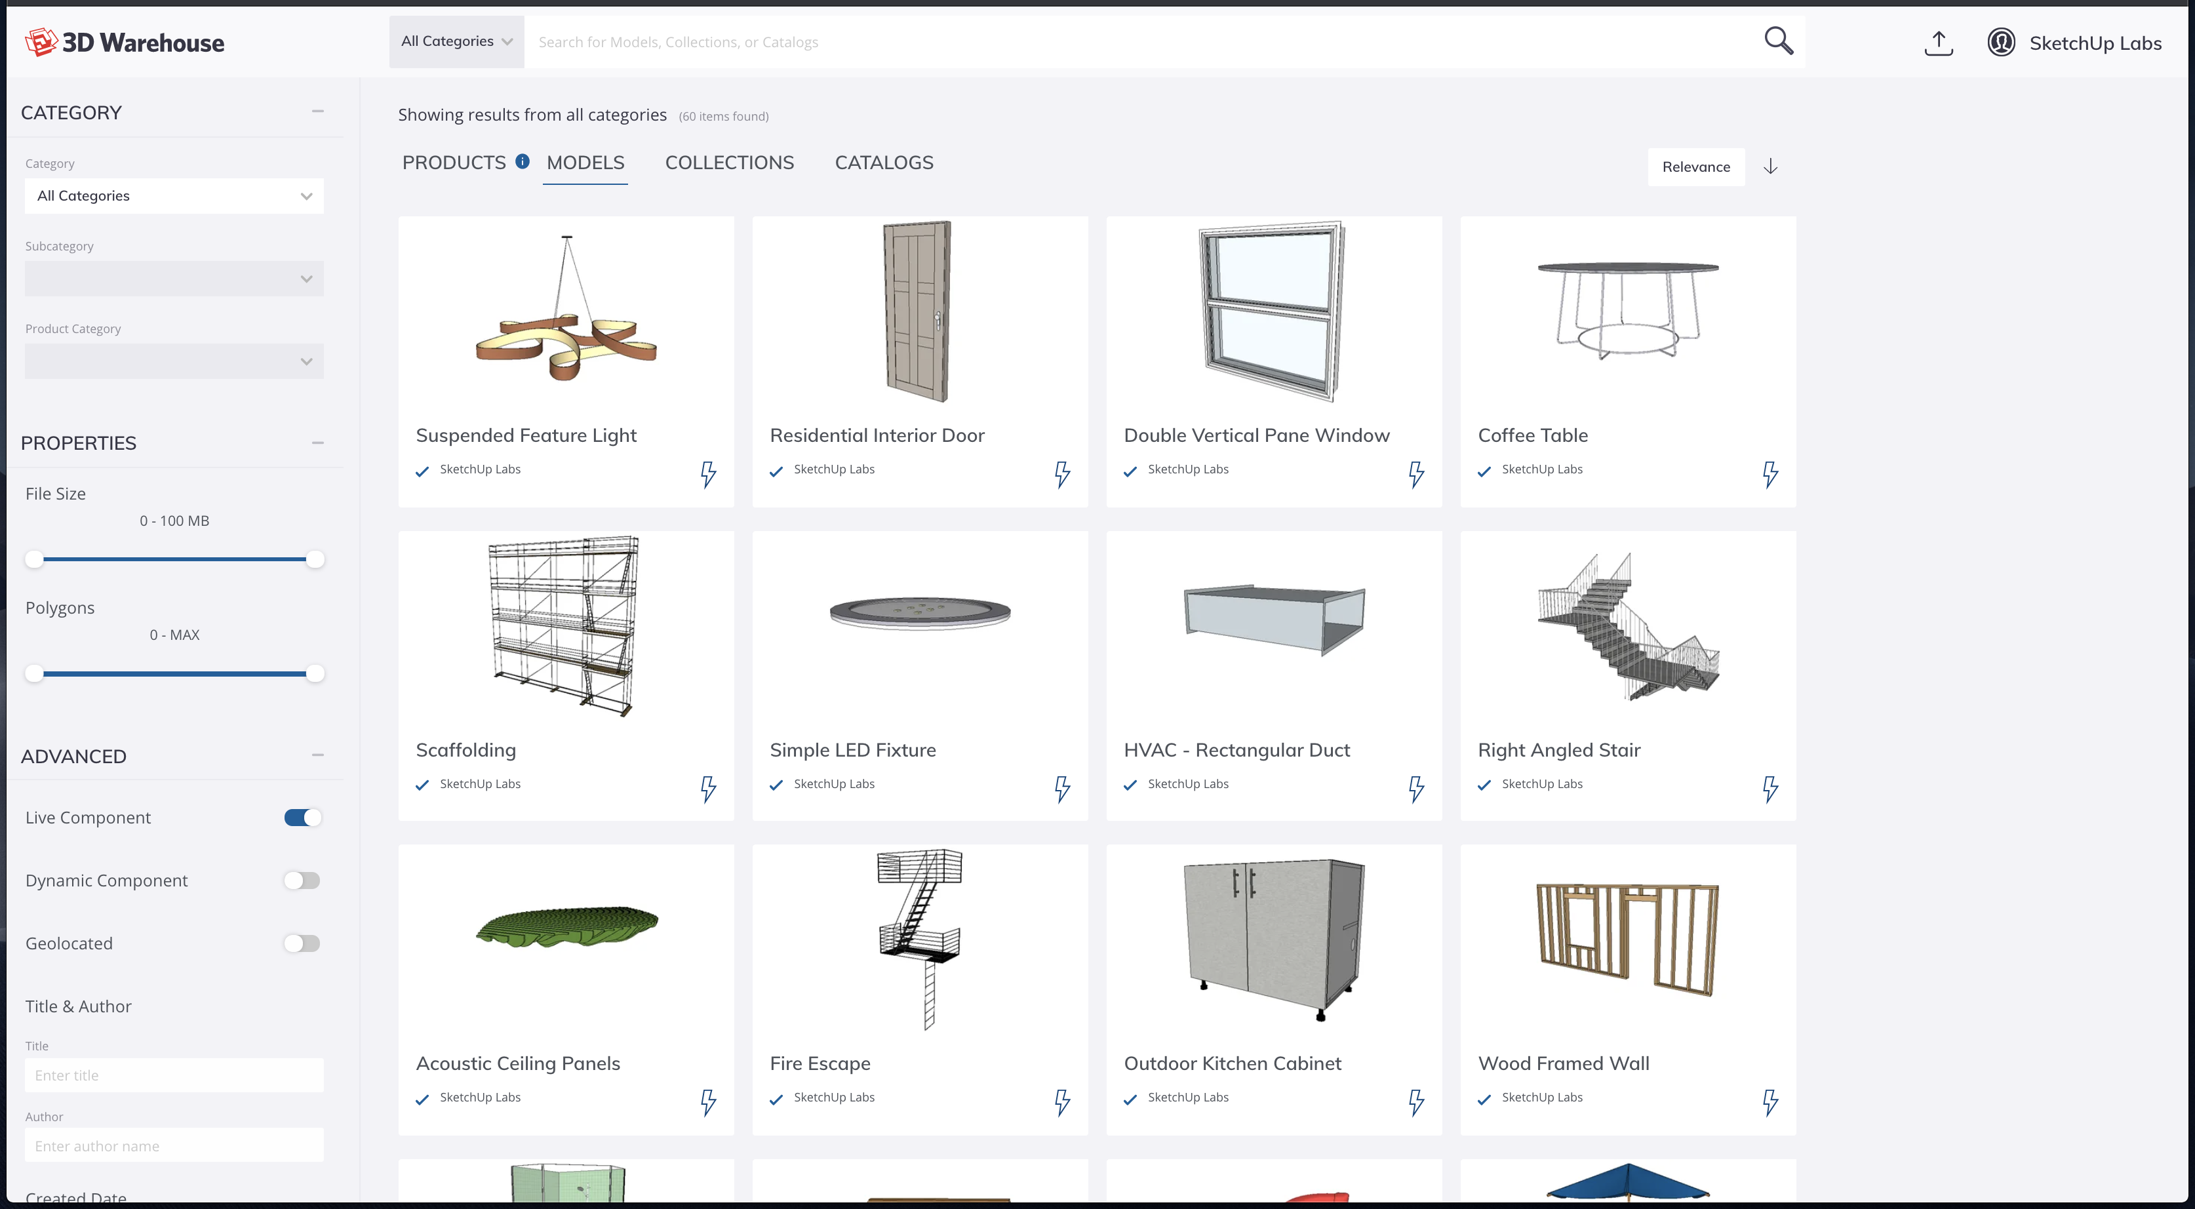The height and width of the screenshot is (1209, 2195).
Task: Click verified checkmark on HVAC Rectangular Duct
Action: [1130, 785]
